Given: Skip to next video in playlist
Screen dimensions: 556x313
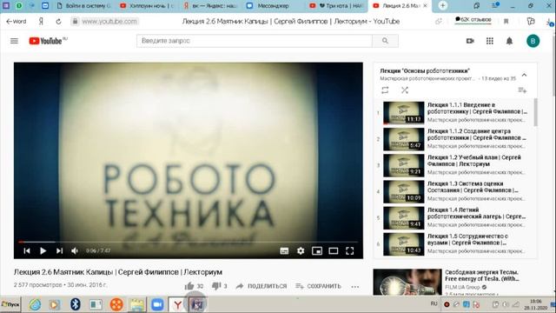Looking at the screenshot, I should pos(59,251).
